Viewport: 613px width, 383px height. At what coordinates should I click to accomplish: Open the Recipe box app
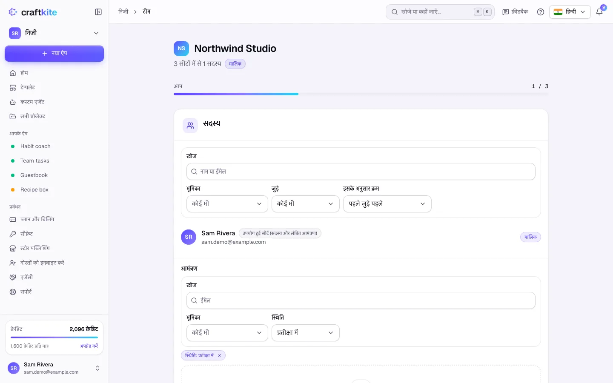[54, 190]
